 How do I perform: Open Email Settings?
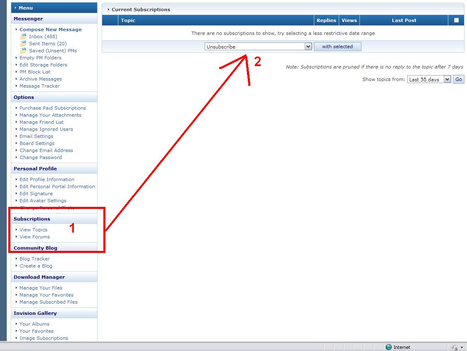[x=37, y=136]
